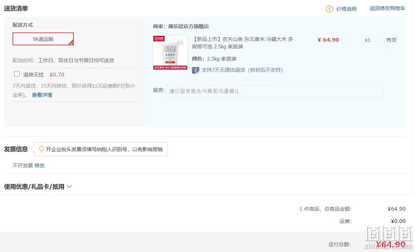Screen dimensions: 415x252
Task: Click the 7-day return badge icon
Action: tap(195, 70)
